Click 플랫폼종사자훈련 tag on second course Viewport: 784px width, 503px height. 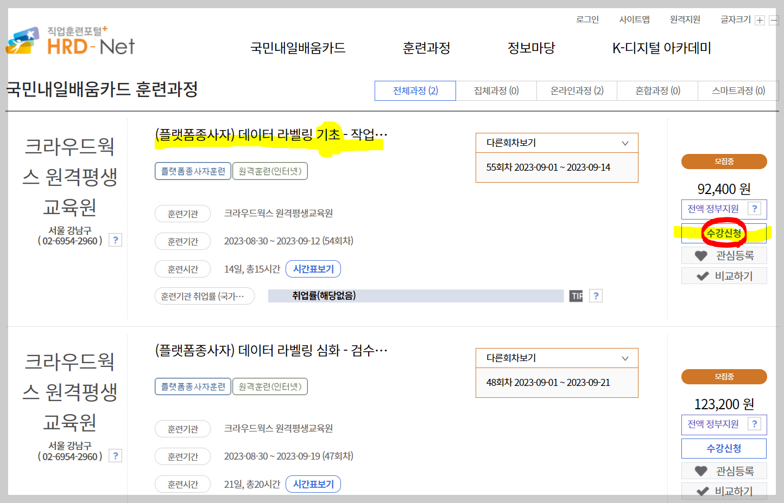point(193,386)
